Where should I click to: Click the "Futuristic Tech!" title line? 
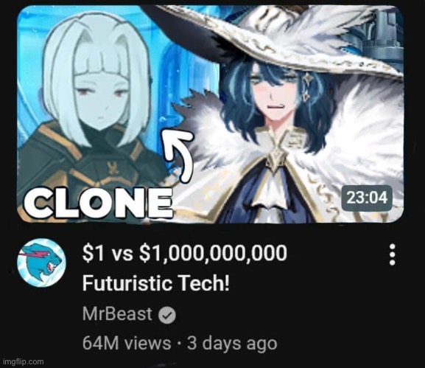pyautogui.click(x=156, y=283)
